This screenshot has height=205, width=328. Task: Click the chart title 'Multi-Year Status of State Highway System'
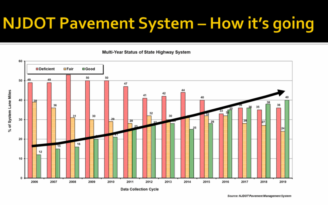click(x=146, y=52)
